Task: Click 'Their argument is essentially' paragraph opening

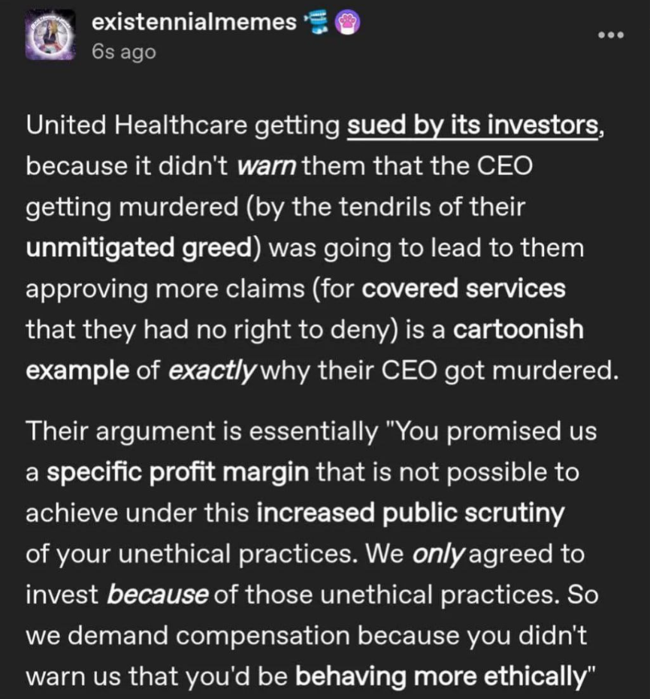Action: [x=202, y=431]
